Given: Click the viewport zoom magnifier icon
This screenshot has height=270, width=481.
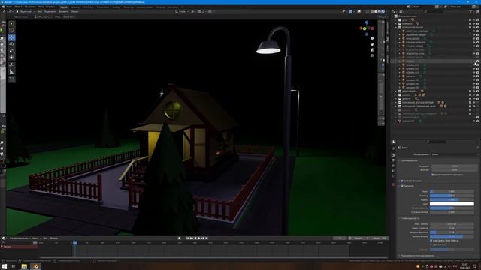Looking at the screenshot, I should (x=372, y=39).
